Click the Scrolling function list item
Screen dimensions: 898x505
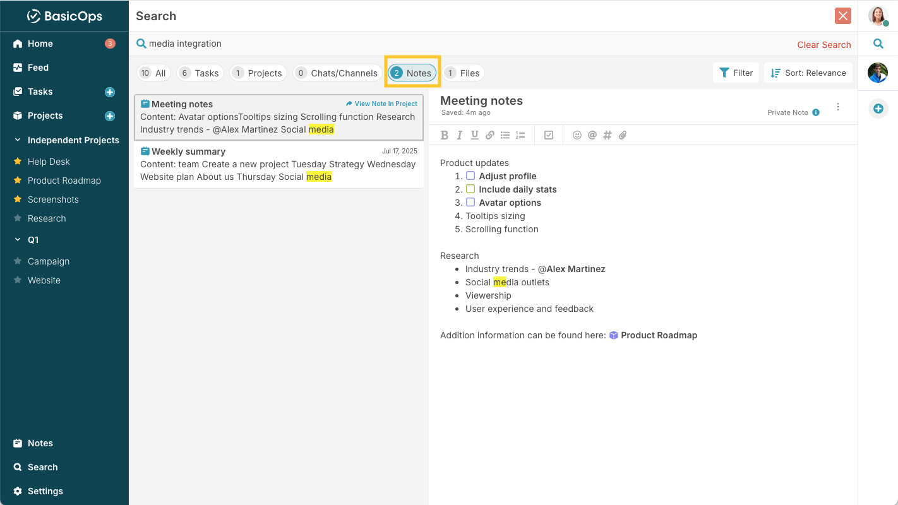pyautogui.click(x=502, y=229)
